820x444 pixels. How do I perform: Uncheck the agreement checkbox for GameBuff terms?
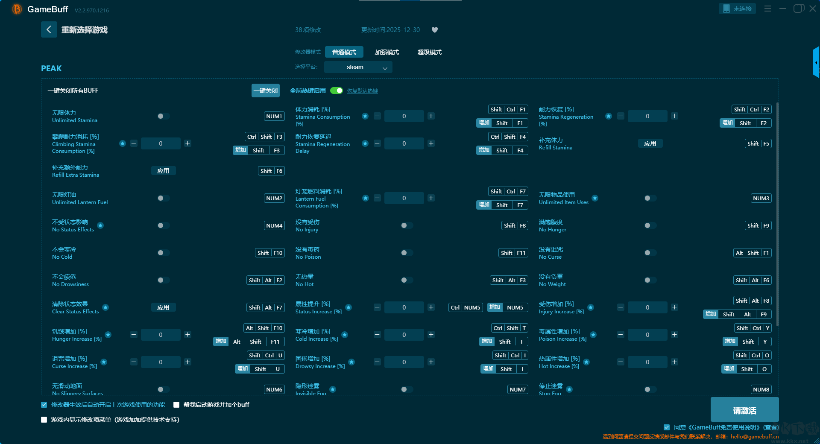pos(667,427)
